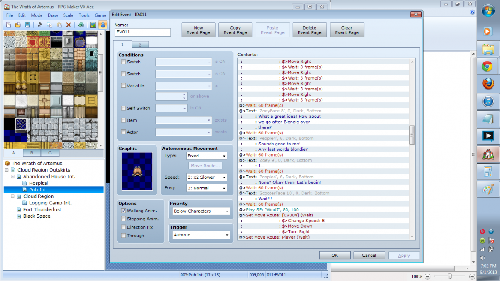Collapse the Cloud Region tree node
Viewport: 500px width, 281px height.
click(x=13, y=196)
